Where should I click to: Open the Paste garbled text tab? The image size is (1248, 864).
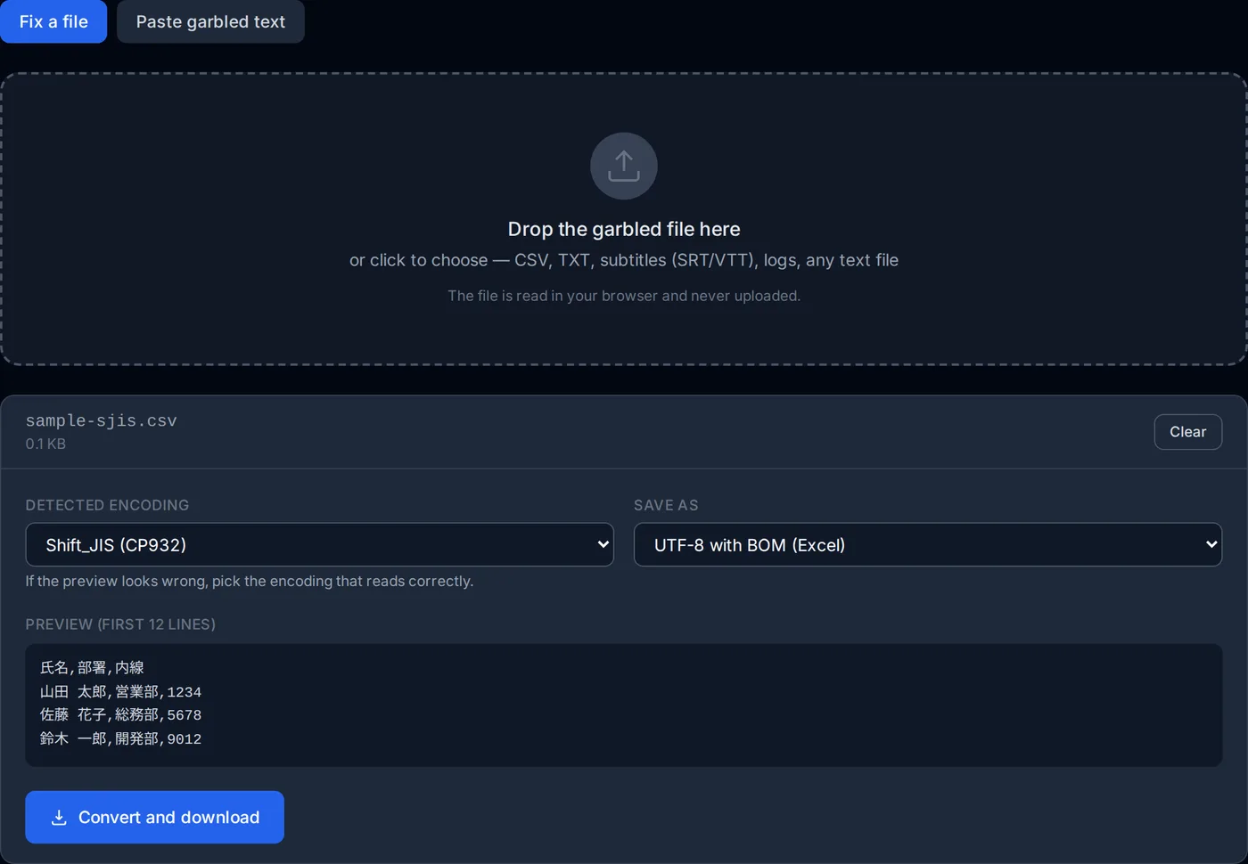(210, 21)
